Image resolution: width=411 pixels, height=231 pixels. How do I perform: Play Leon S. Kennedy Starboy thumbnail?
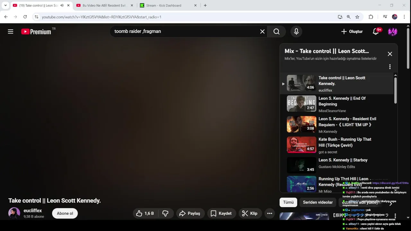point(301,165)
